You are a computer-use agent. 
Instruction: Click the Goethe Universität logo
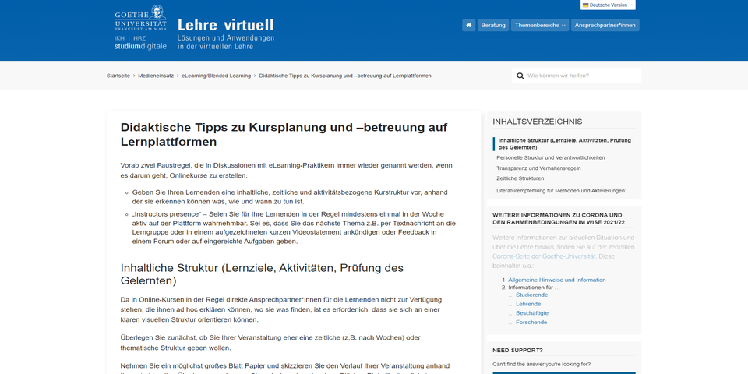click(x=140, y=19)
